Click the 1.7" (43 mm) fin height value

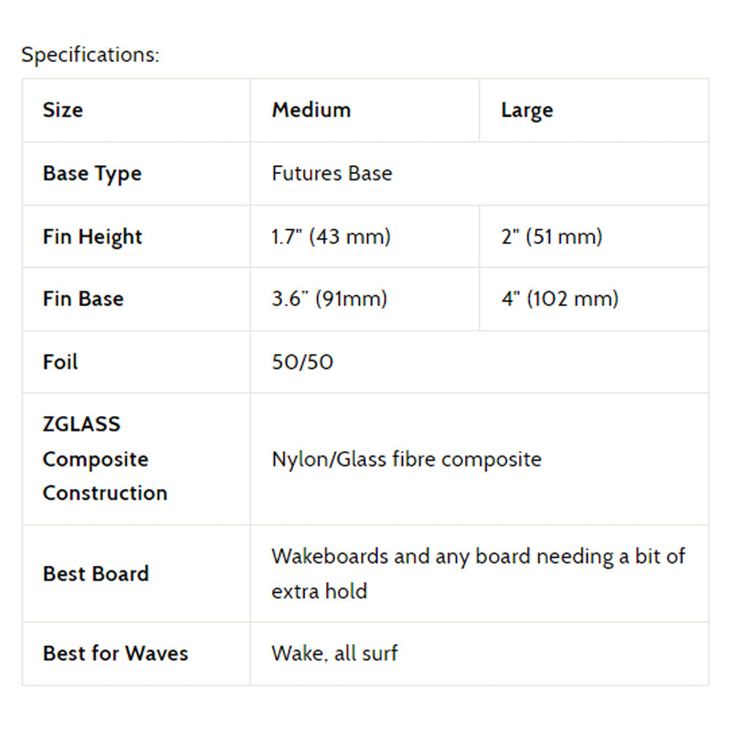pyautogui.click(x=331, y=237)
